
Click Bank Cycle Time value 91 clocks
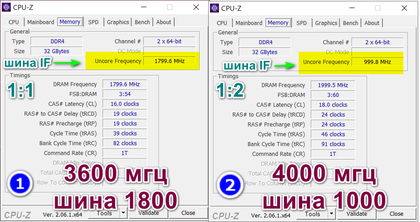333,144
